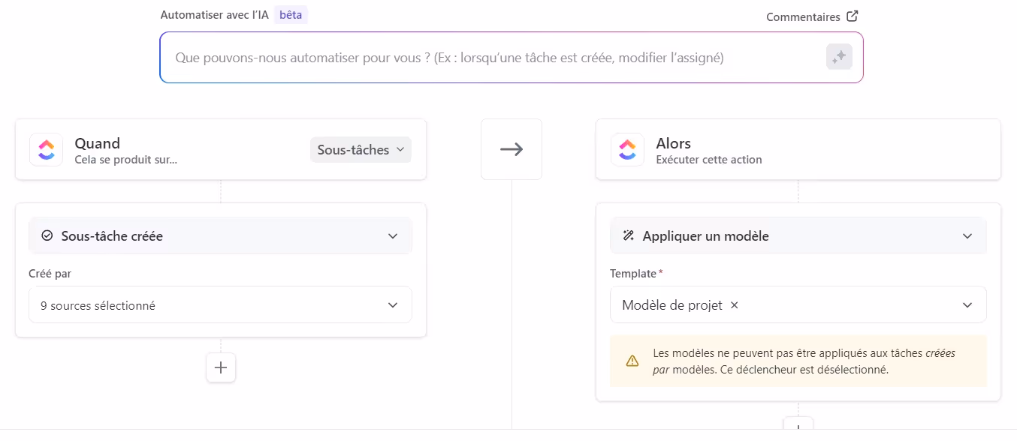Viewport: 1017px width, 441px height.
Task: Click the warning triangle icon in the yellow notice
Action: click(632, 360)
